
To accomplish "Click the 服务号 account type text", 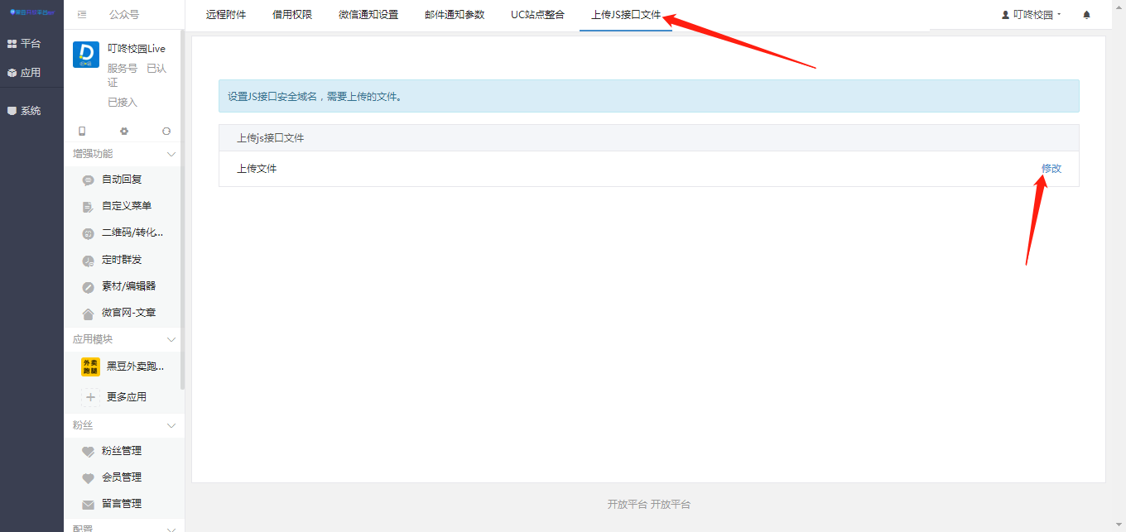I will point(123,69).
